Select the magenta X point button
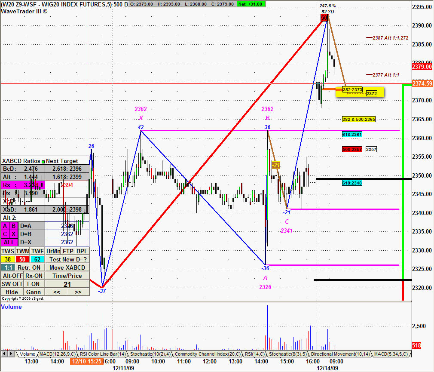 click(x=13, y=234)
